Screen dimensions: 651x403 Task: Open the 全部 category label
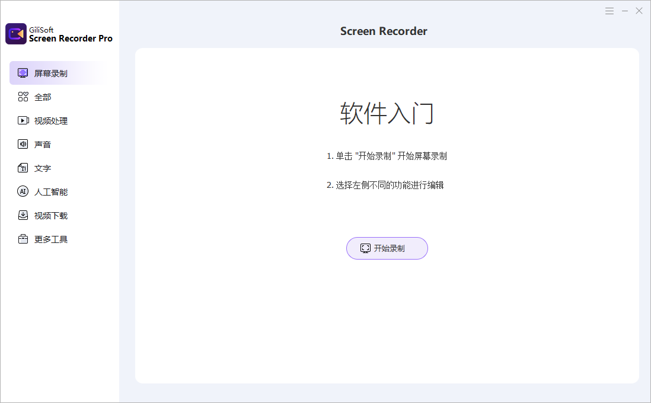pyautogui.click(x=43, y=97)
